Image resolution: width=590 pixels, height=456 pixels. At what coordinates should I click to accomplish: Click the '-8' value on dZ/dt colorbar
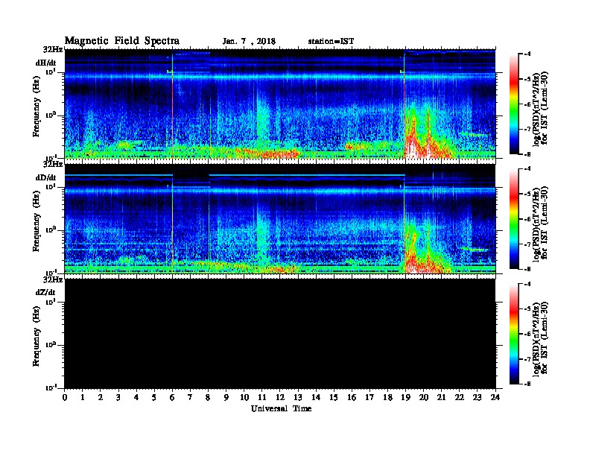(527, 384)
